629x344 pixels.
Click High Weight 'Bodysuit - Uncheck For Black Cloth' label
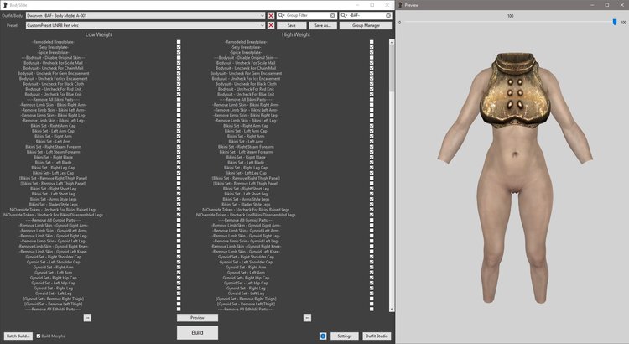246,84
